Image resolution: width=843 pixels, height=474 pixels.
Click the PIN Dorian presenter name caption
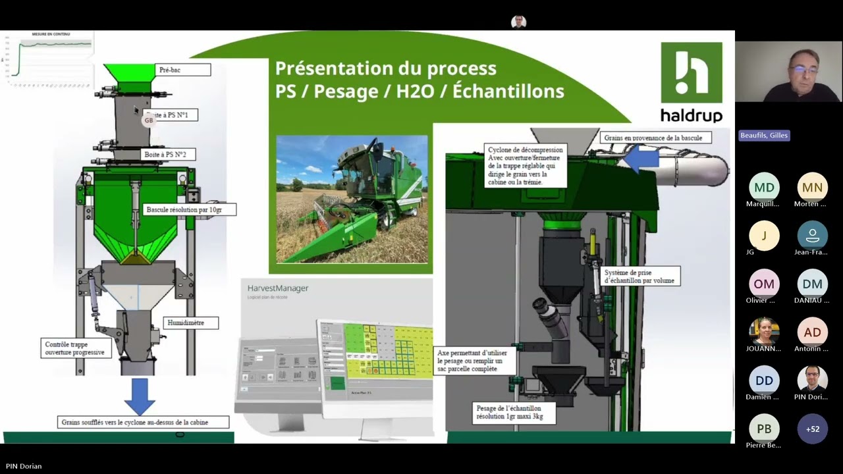coord(24,466)
